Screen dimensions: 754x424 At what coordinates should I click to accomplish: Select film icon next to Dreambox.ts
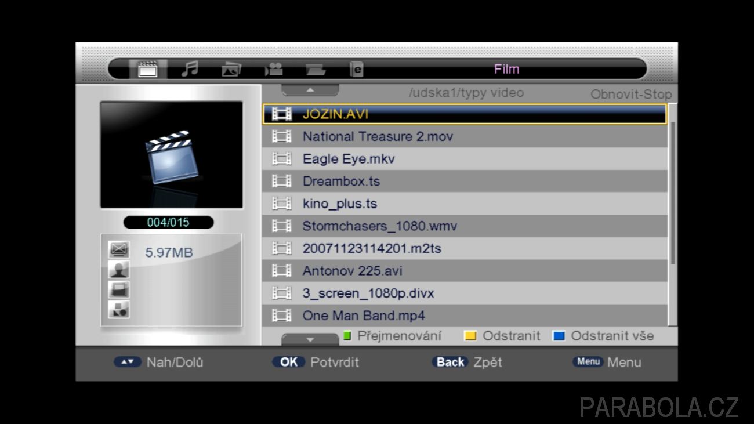(282, 182)
